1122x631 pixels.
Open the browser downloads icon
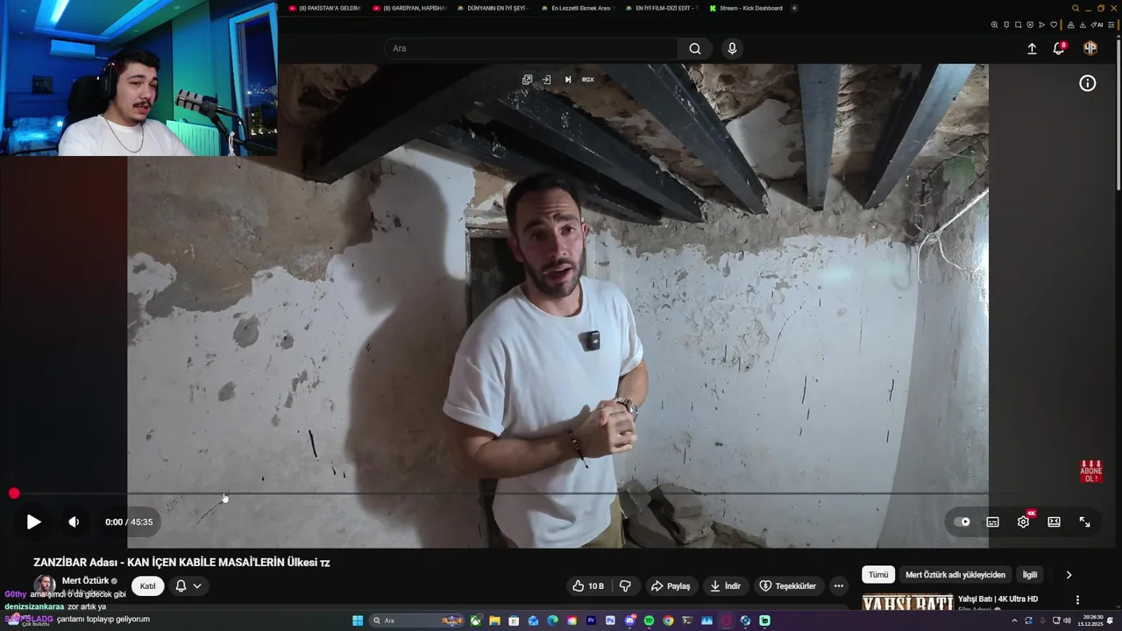coord(1083,25)
